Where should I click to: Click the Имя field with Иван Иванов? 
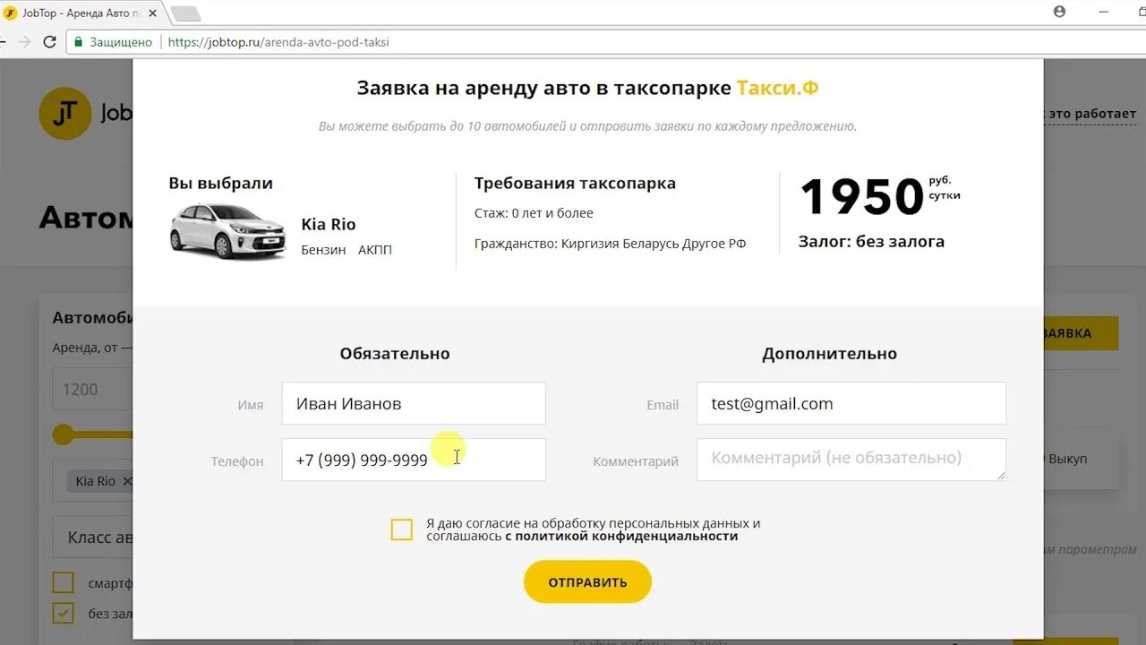(414, 403)
